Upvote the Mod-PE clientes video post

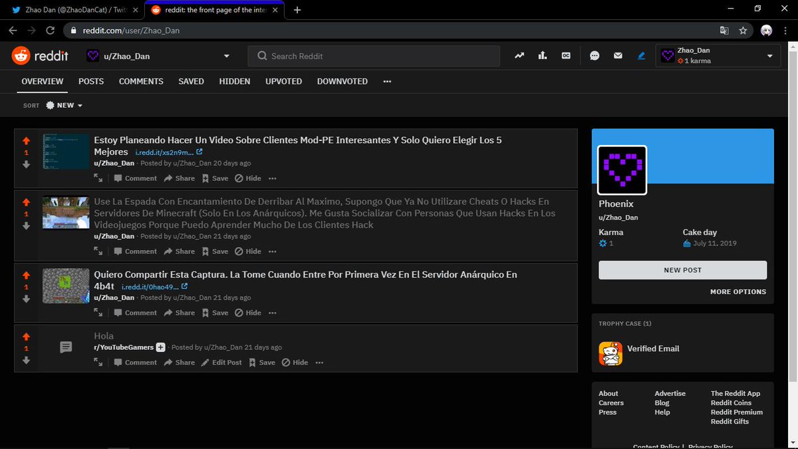pyautogui.click(x=26, y=141)
